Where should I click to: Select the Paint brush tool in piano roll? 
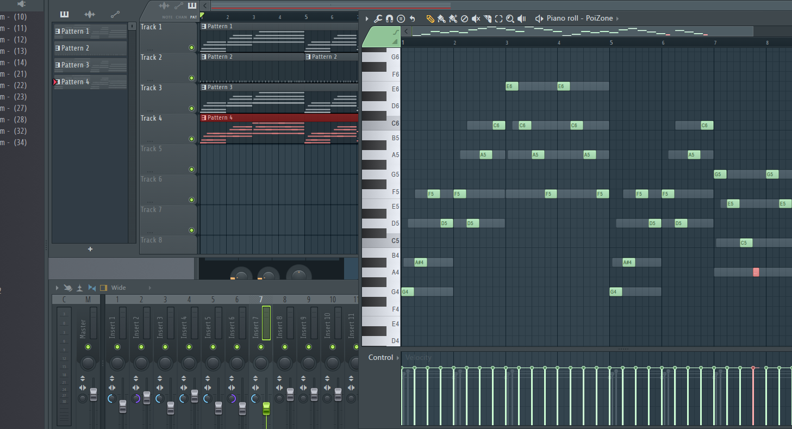[441, 18]
